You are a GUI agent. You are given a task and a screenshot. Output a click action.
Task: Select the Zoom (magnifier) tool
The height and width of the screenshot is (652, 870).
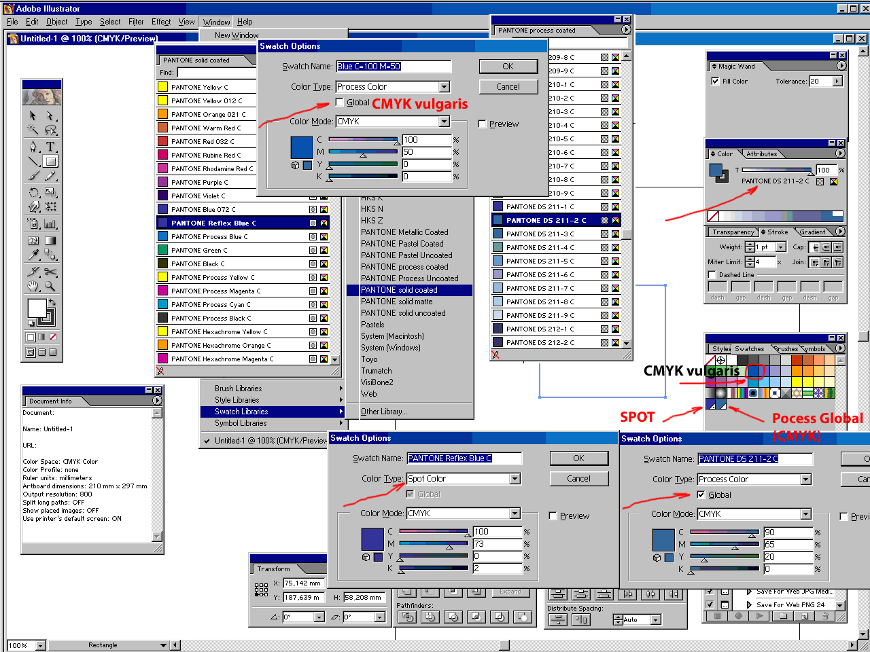pos(50,286)
